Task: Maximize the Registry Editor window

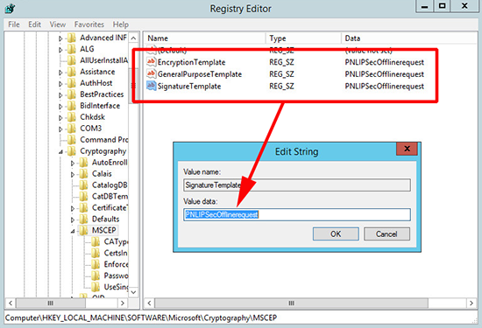Action: (x=442, y=6)
